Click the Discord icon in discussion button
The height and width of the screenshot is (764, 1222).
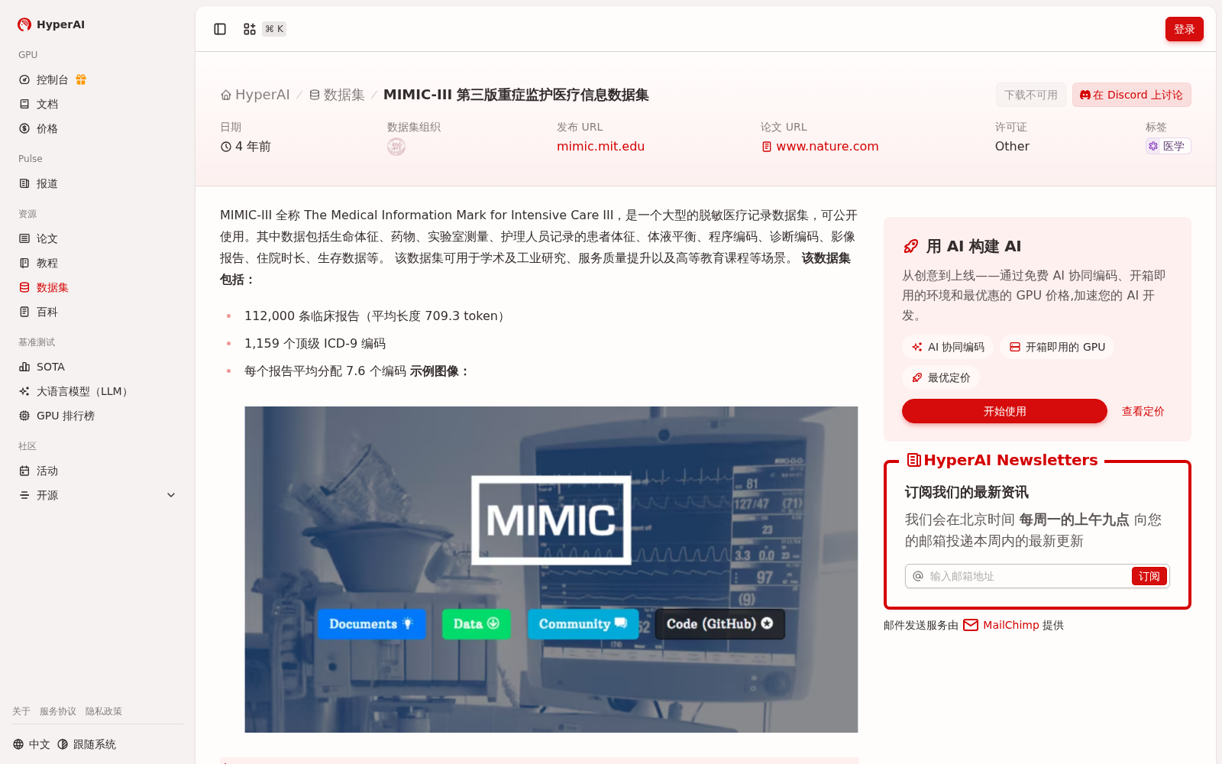[1085, 95]
